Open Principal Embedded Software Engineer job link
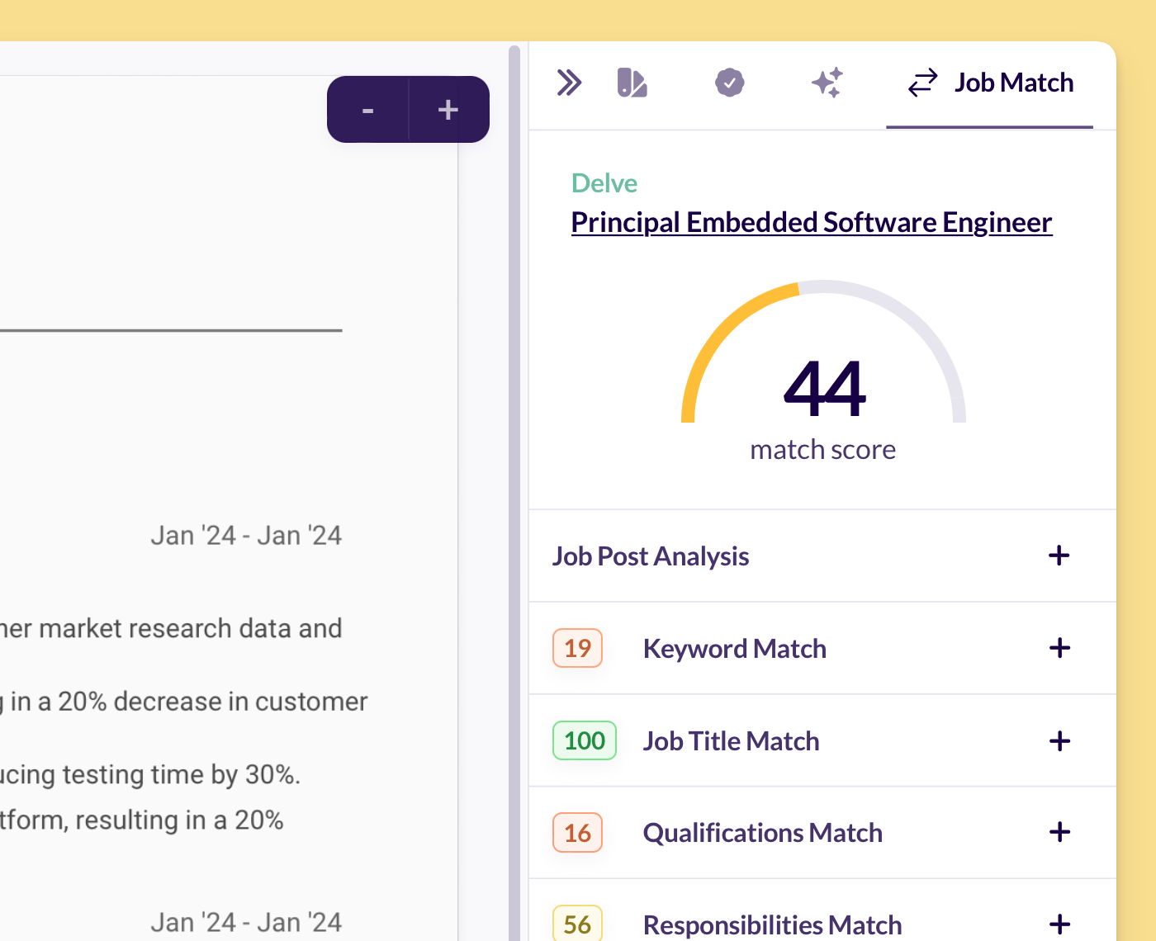1156x941 pixels. point(812,222)
